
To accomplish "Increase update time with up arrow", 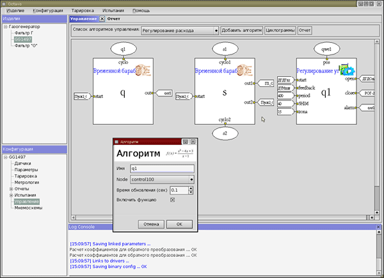I will click(191, 188).
